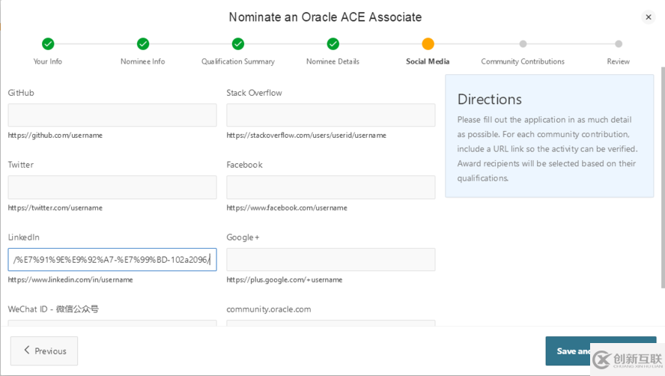Viewport: 665px width, 376px height.
Task: Click the www.facebook.com/username hint text
Action: coord(287,207)
